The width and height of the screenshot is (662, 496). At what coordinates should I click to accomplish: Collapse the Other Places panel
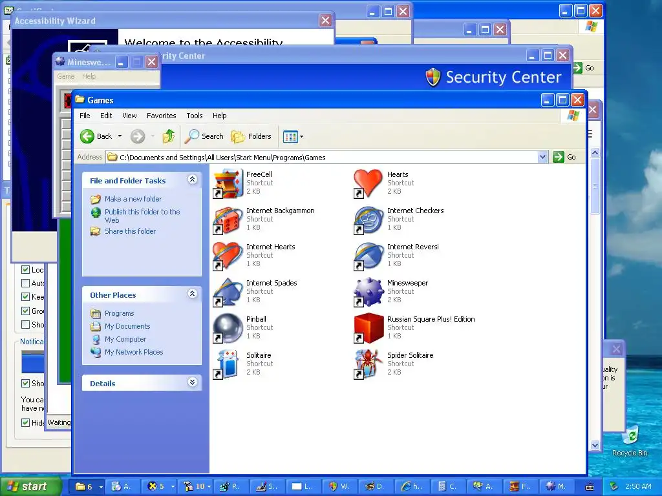coord(192,294)
